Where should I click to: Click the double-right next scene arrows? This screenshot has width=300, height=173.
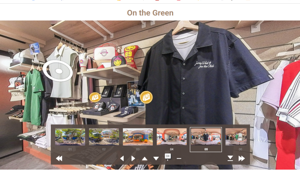tap(242, 158)
